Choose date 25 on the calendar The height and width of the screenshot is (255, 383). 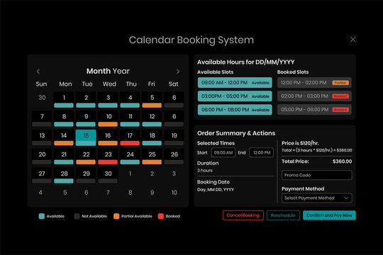(x=152, y=157)
